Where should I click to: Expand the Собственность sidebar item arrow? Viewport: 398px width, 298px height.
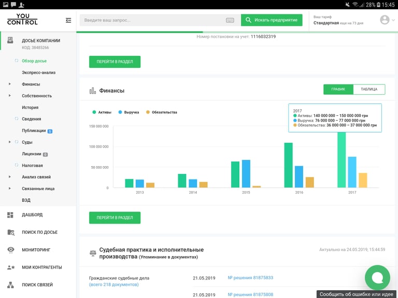10,96
